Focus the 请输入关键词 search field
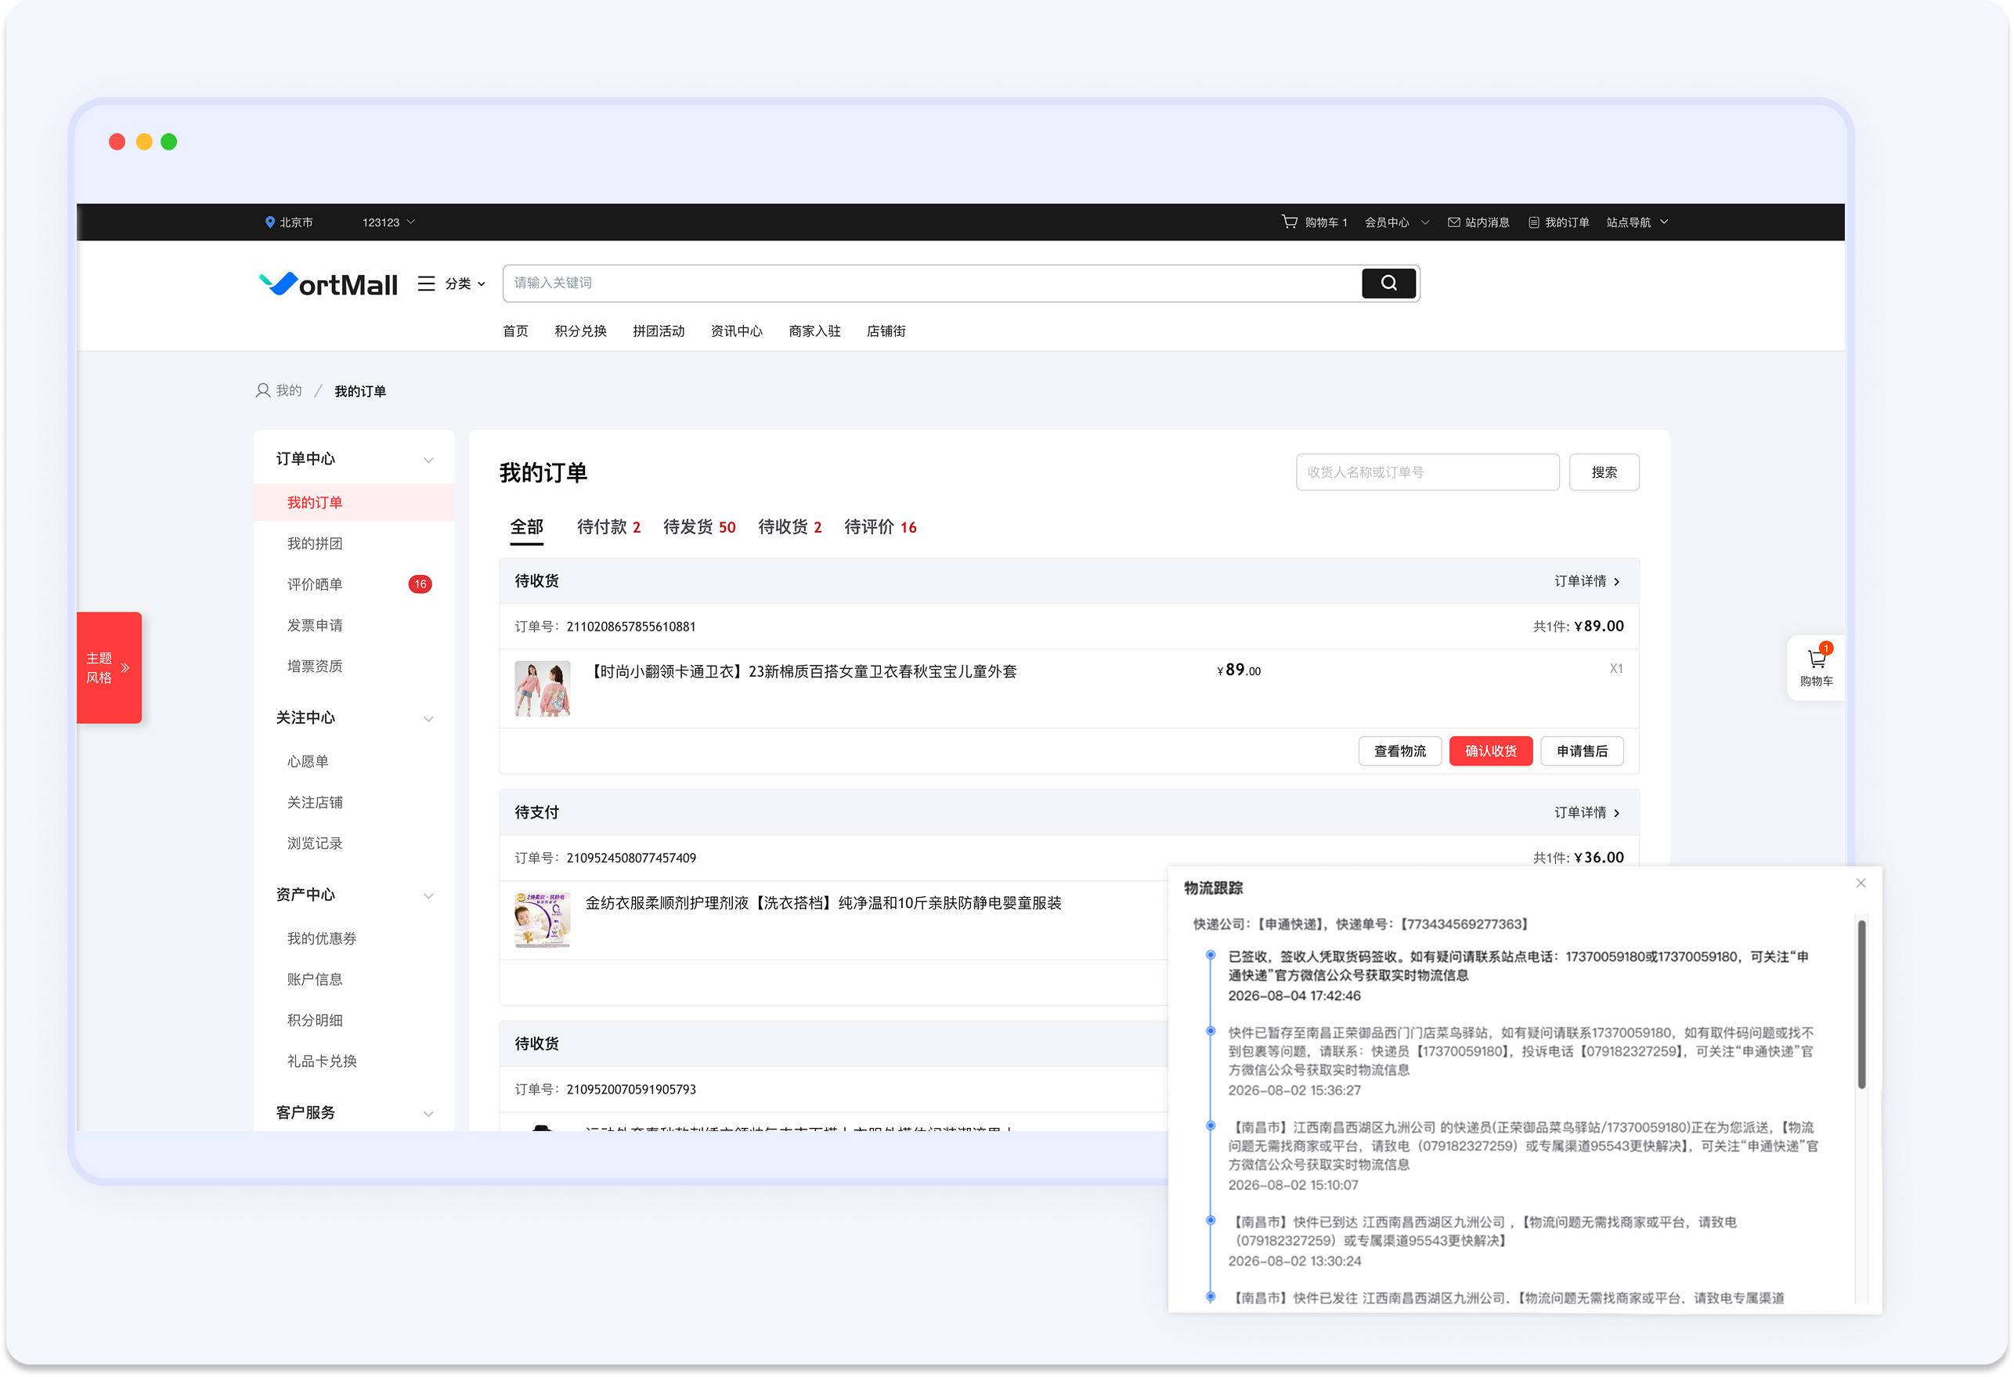 932,283
